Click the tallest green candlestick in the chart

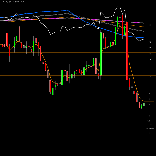click(x=101, y=54)
